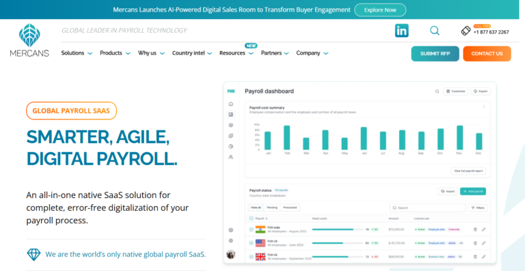This screenshot has width=525, height=271.
Task: Click the copy documents icon in dashboard sidebar
Action: tap(230, 136)
